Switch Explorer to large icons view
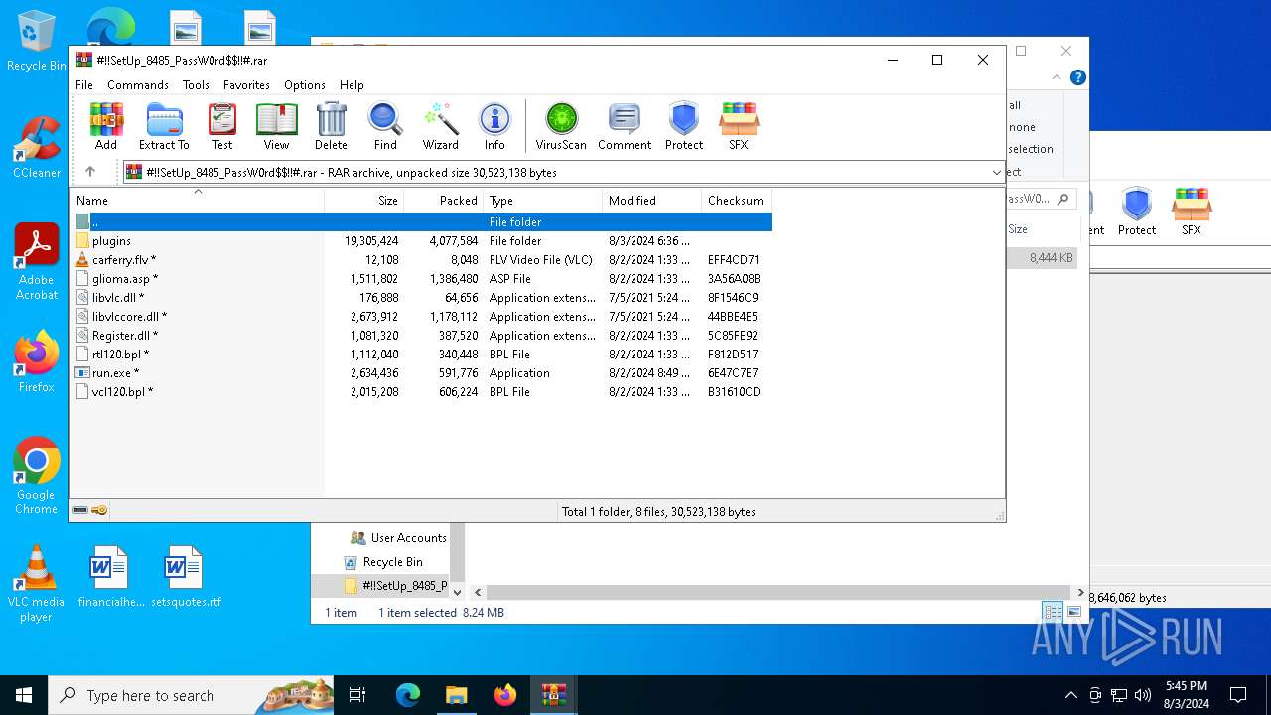Screen dimensions: 1271x715 [x=1073, y=612]
